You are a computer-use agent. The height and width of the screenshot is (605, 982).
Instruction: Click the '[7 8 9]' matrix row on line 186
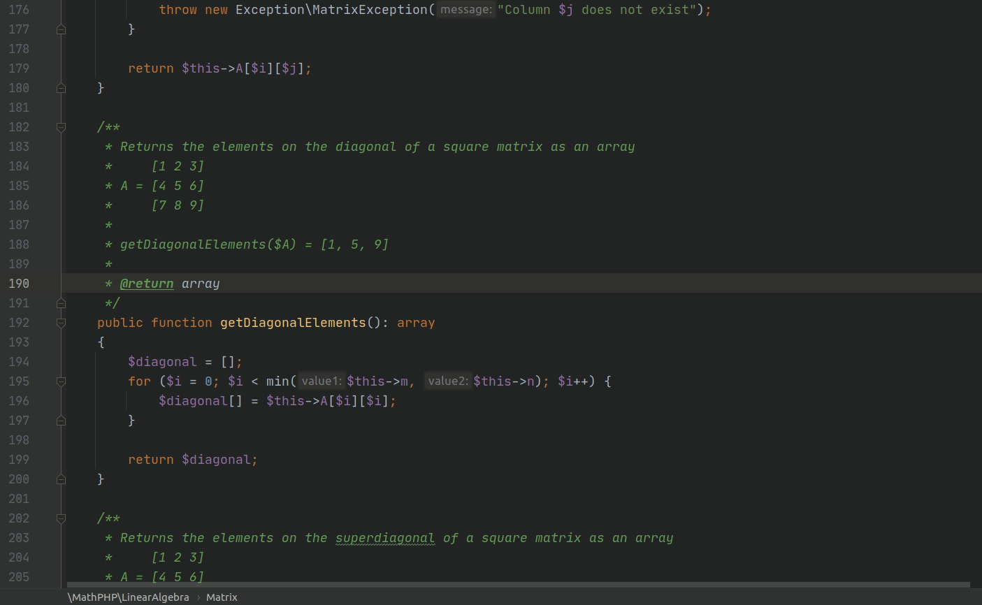(x=178, y=205)
